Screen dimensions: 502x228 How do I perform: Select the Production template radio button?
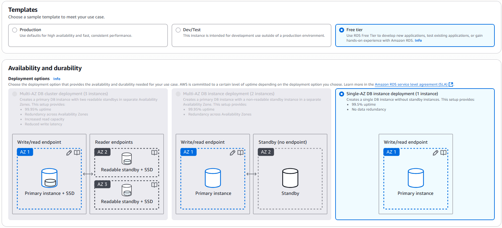coord(14,30)
